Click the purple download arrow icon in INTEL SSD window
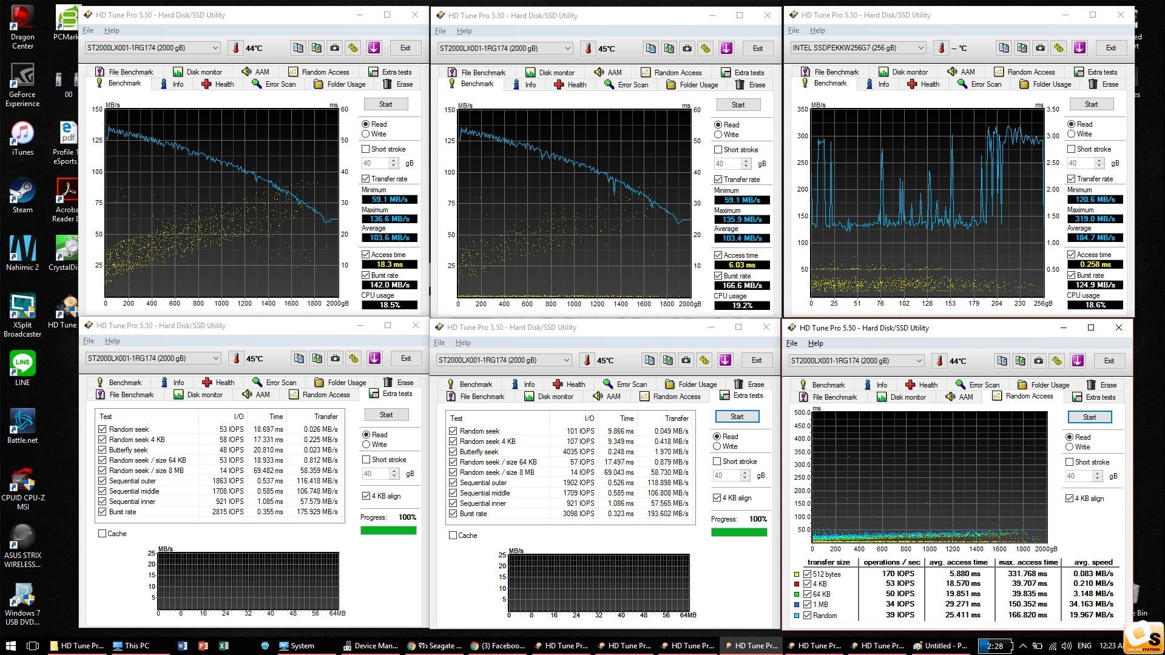The width and height of the screenshot is (1165, 655). tap(1079, 48)
